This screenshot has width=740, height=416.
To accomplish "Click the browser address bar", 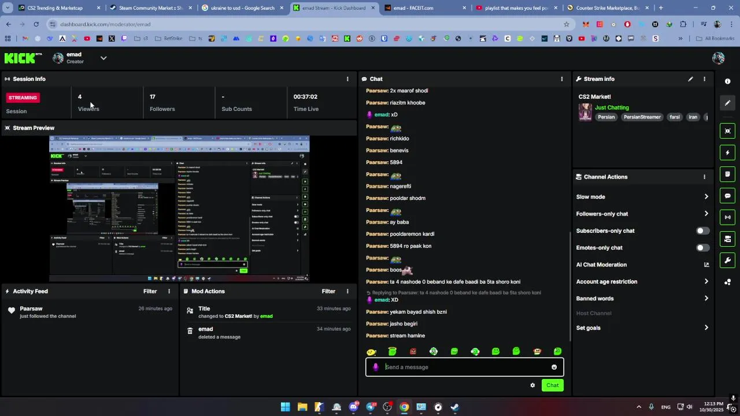I will (x=309, y=24).
